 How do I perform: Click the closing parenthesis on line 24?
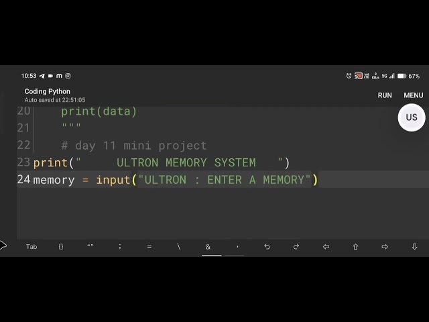[x=315, y=180]
